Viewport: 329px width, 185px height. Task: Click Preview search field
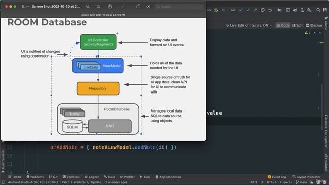(179, 7)
